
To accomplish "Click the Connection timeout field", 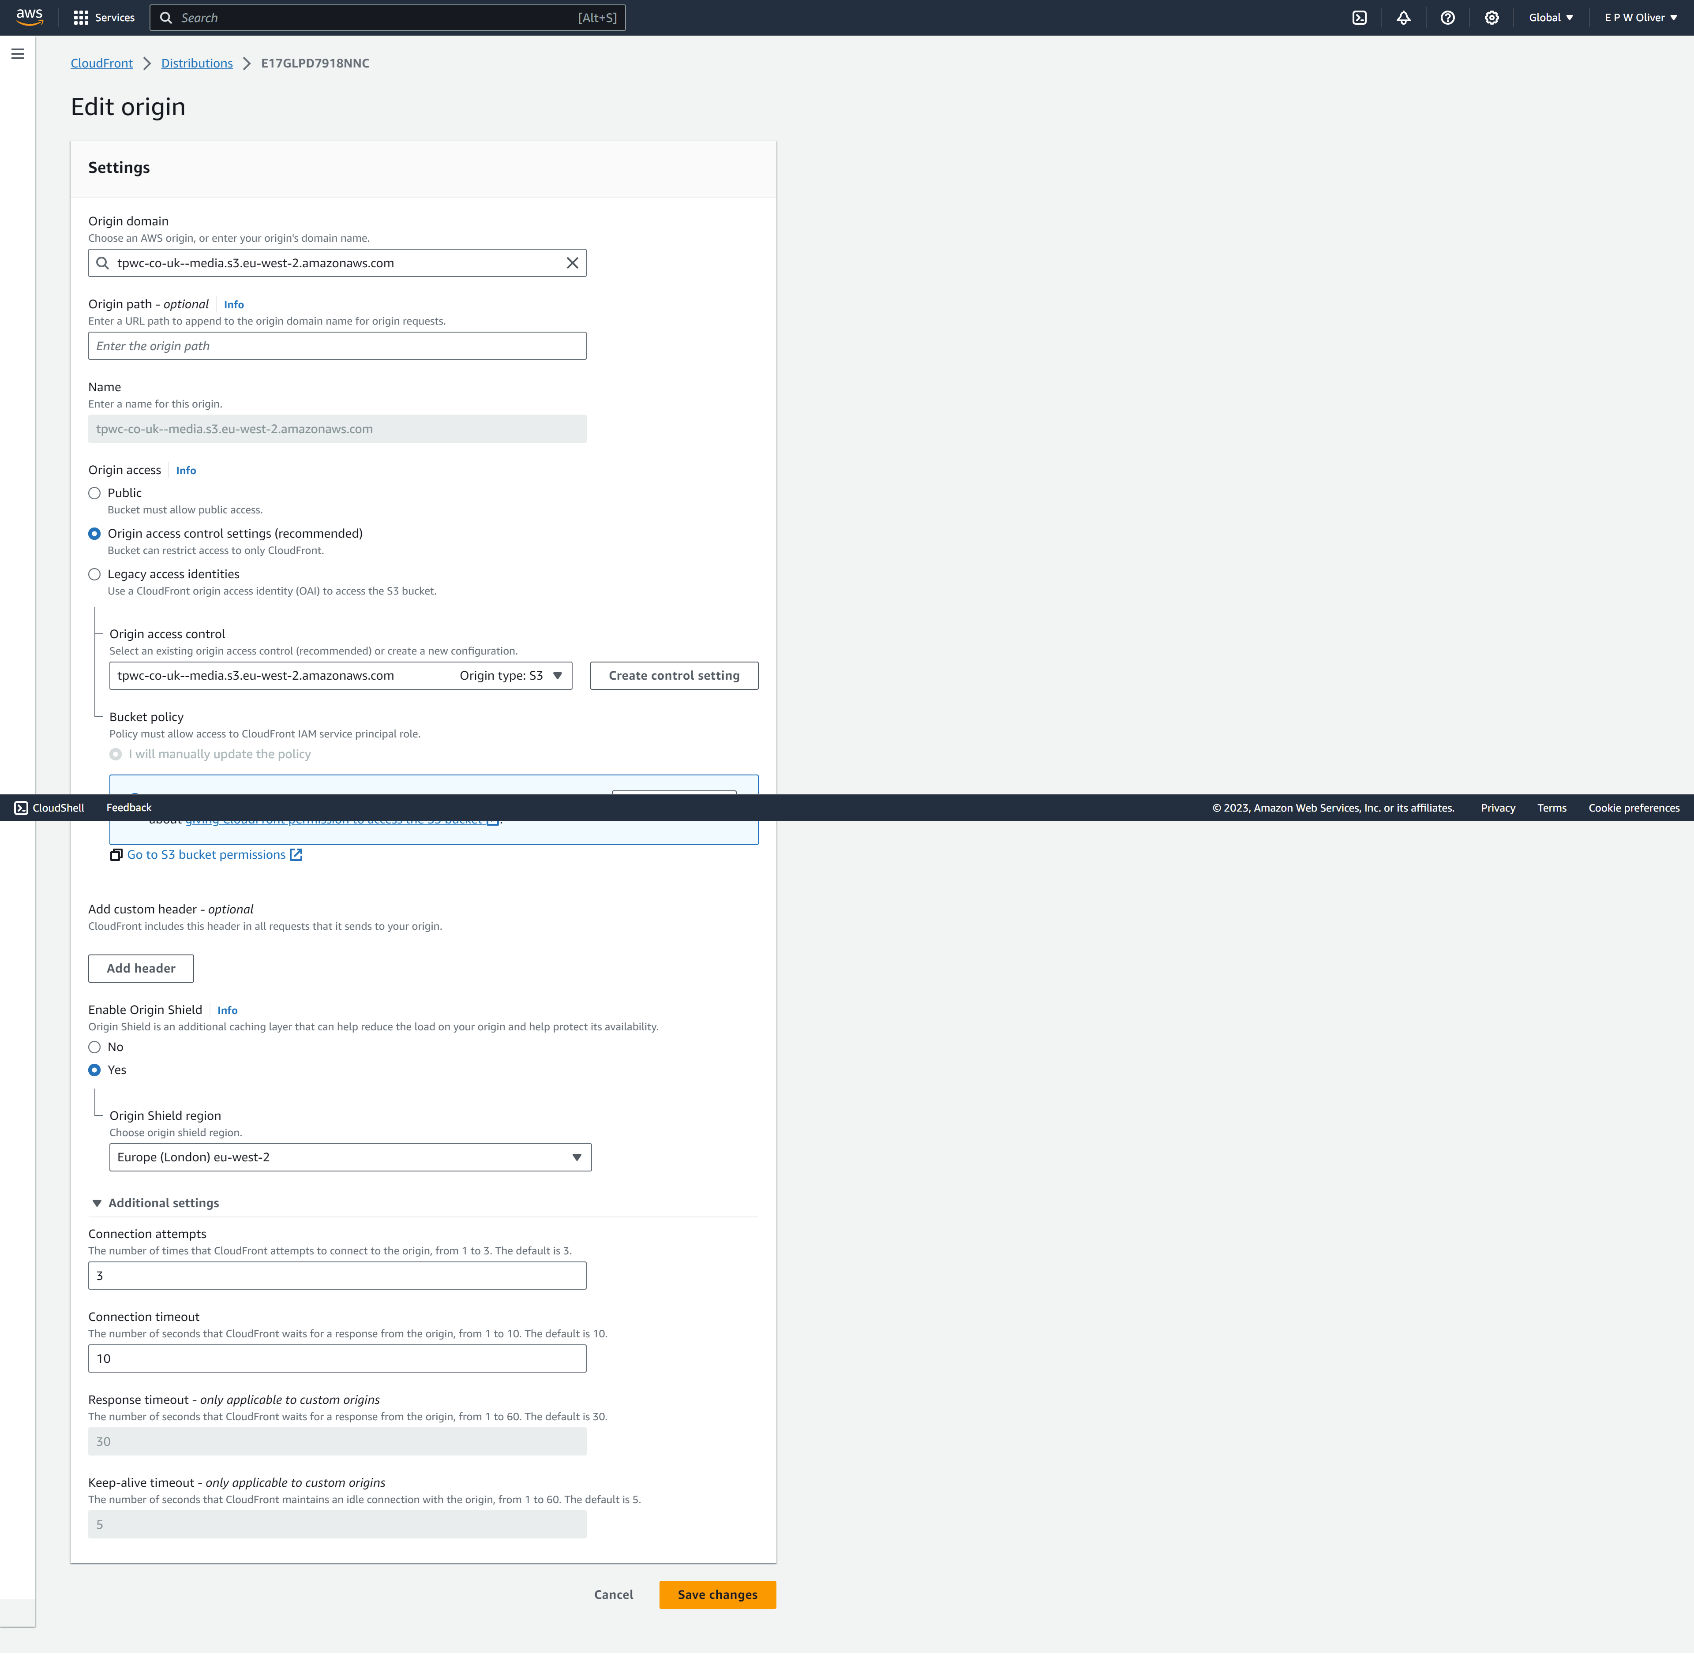I will tap(337, 1358).
